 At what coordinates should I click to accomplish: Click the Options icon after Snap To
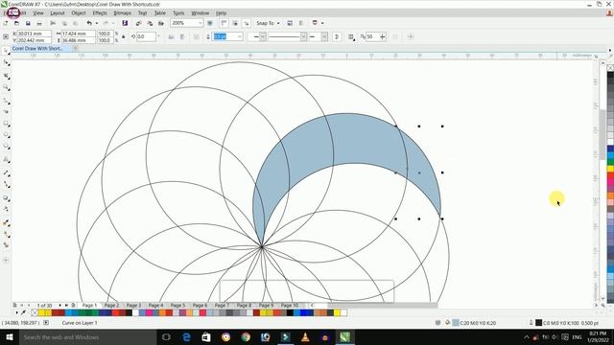(290, 23)
